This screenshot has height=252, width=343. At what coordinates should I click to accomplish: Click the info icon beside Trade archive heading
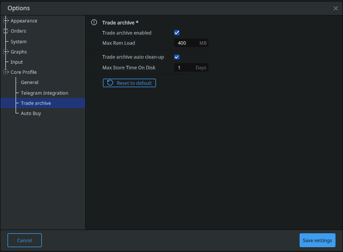94,22
